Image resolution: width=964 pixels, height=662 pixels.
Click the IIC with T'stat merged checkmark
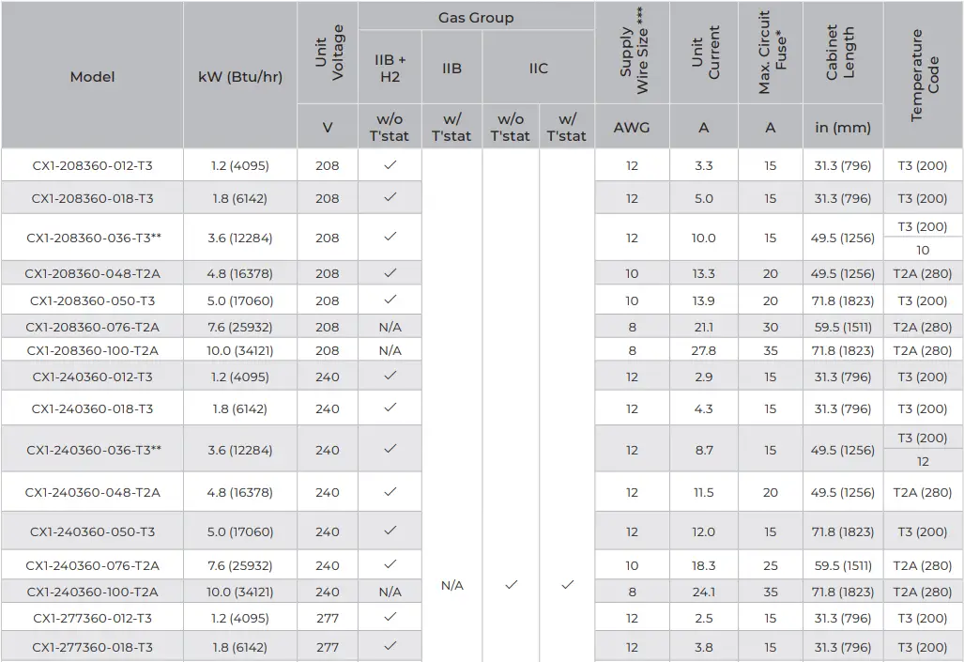click(x=567, y=584)
